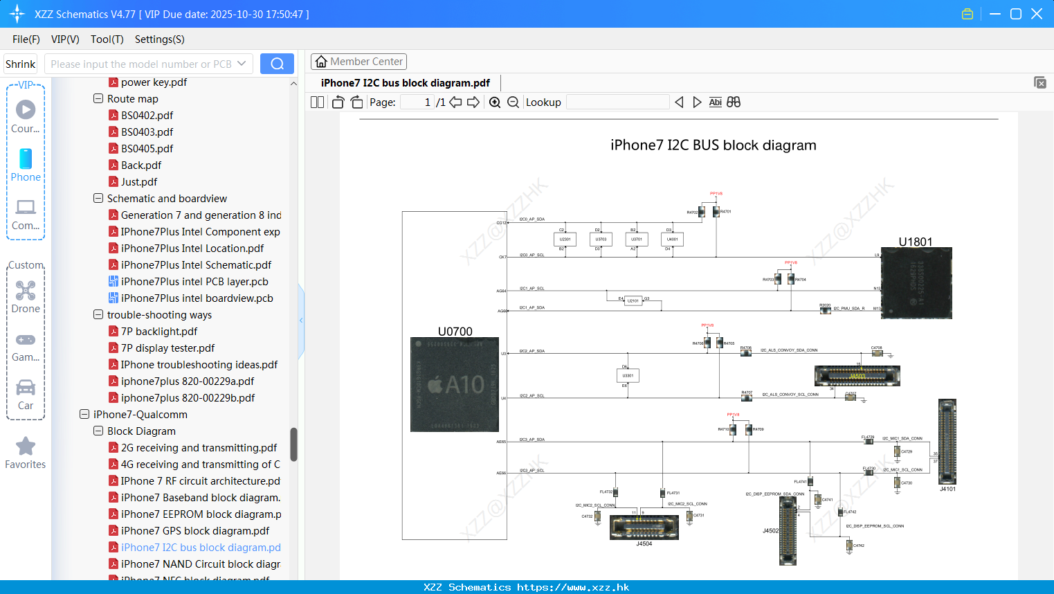Open the Game console category
Viewport: 1054px width, 594px height.
coord(26,348)
